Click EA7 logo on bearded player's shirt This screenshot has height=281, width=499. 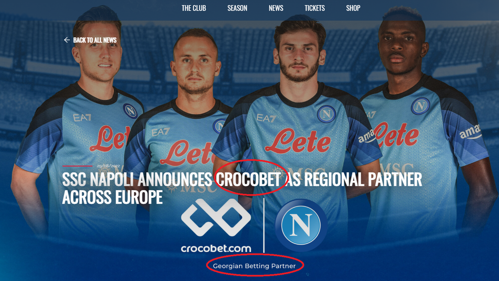267,119
